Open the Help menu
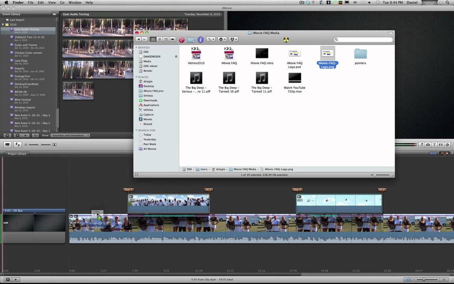This screenshot has width=454, height=284. click(x=89, y=2)
